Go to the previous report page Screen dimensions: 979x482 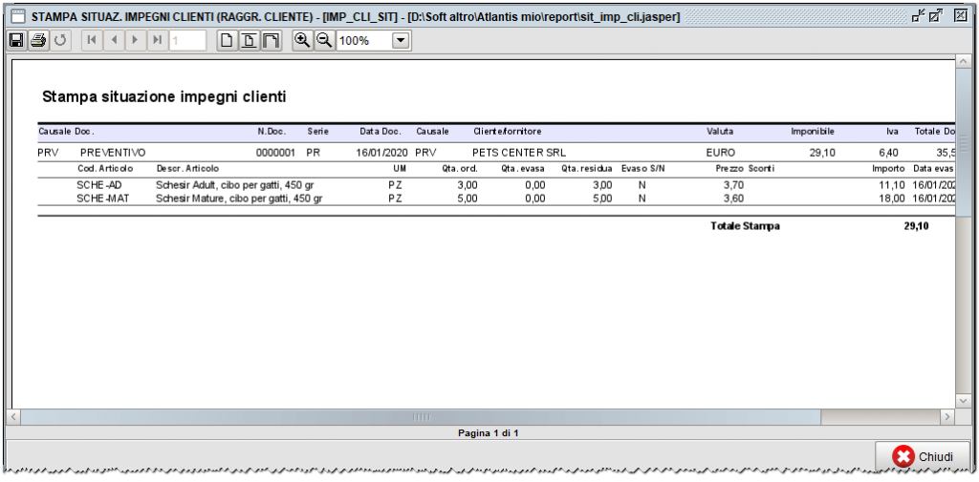pos(114,40)
